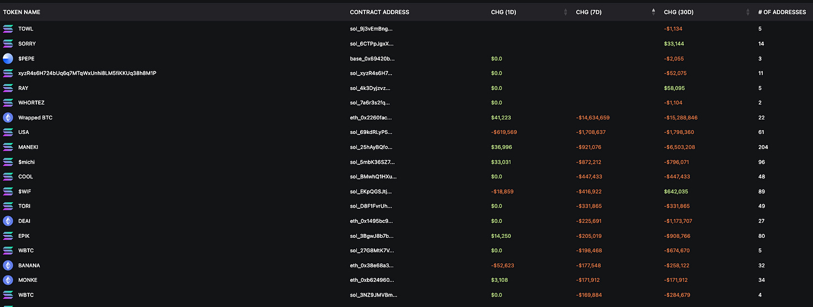Screen dimensions: 813x307
Task: Click the $58,095 value in the RAY row
Action: (x=674, y=88)
